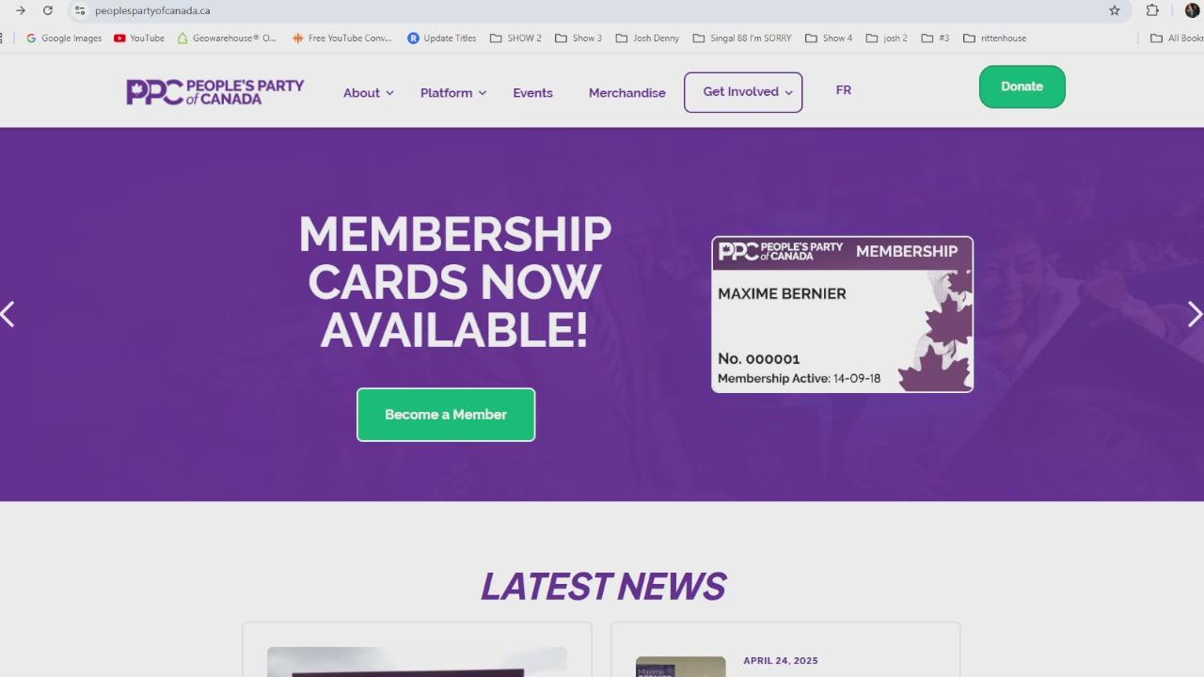The image size is (1204, 677).
Task: Switch the site language to FR
Action: click(x=844, y=90)
